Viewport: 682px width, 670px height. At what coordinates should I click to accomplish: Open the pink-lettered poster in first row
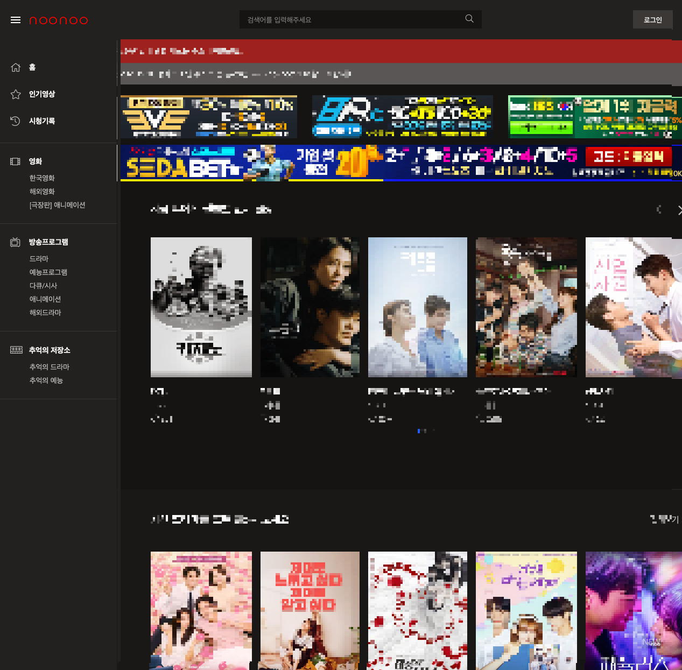pyautogui.click(x=634, y=307)
